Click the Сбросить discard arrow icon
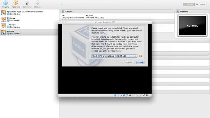Screen dimensions: 210x118 tap(37, 3)
